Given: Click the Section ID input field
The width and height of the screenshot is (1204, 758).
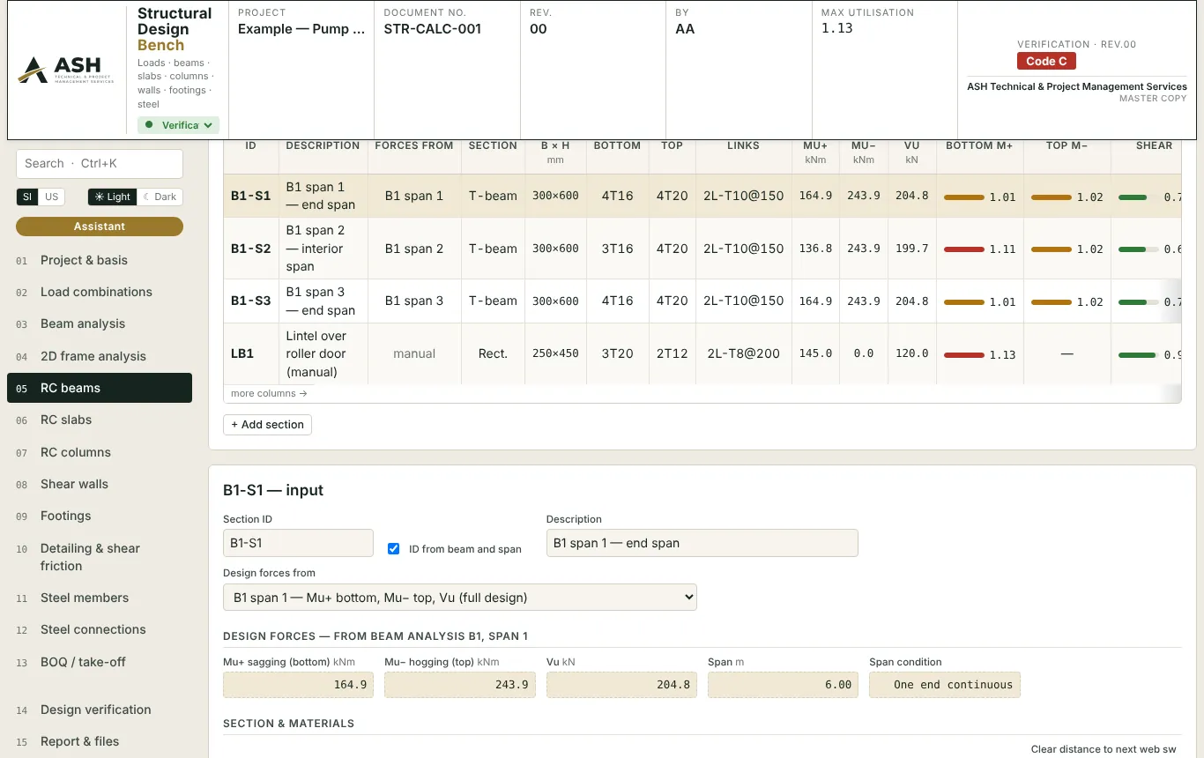Looking at the screenshot, I should pyautogui.click(x=298, y=543).
